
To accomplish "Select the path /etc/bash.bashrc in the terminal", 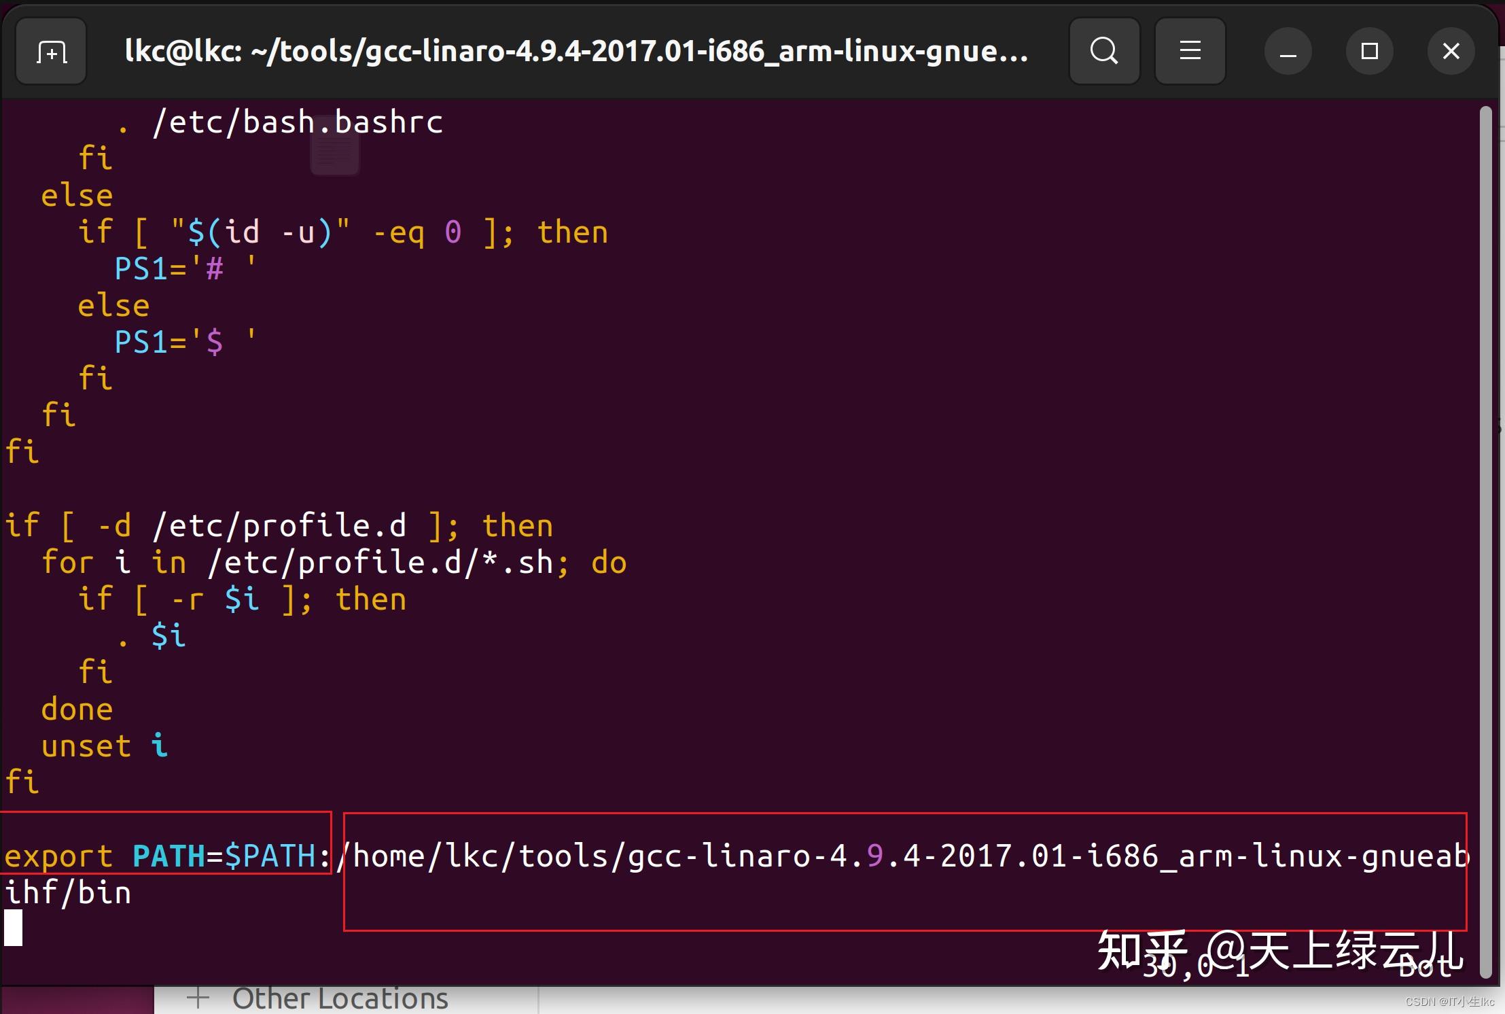I will pos(297,121).
